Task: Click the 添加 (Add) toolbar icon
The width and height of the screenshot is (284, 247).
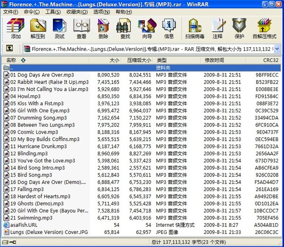Action: point(16,26)
